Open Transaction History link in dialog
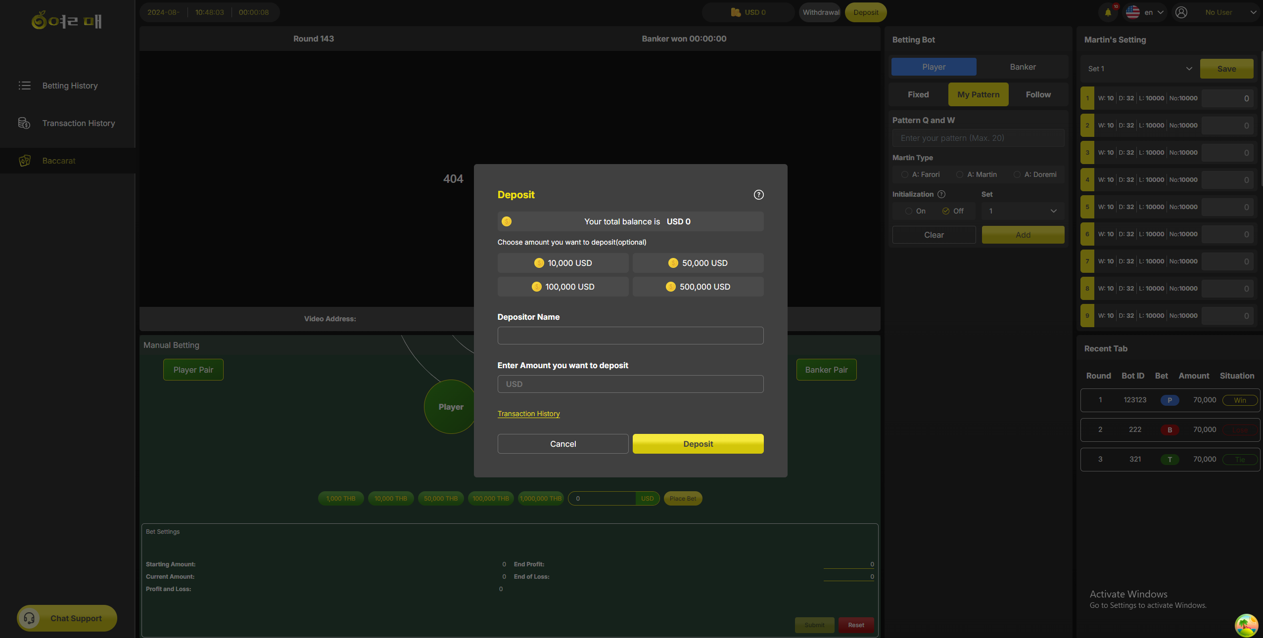 click(x=528, y=414)
